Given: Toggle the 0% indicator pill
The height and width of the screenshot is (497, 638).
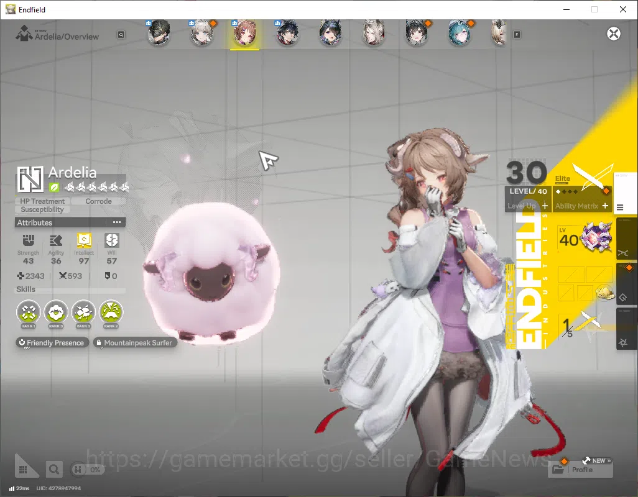Looking at the screenshot, I should click(88, 470).
